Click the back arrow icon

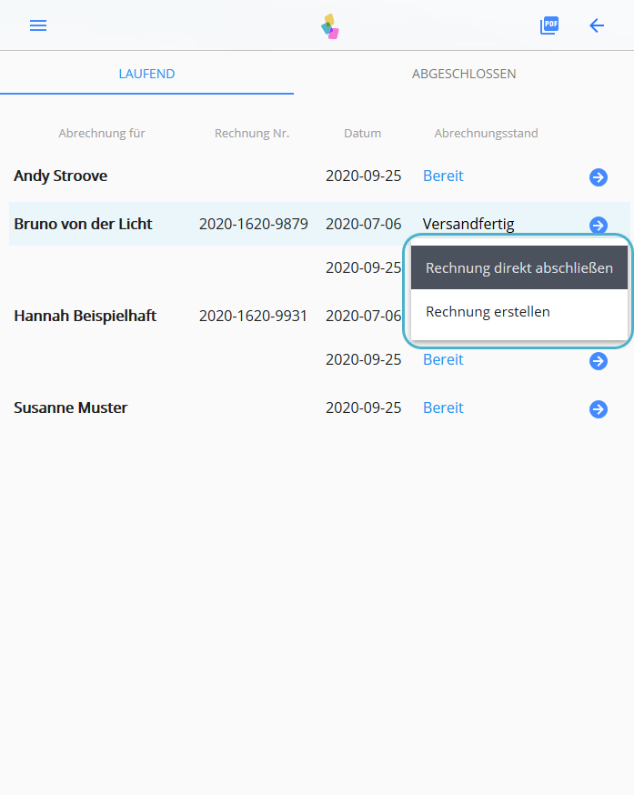tap(597, 25)
